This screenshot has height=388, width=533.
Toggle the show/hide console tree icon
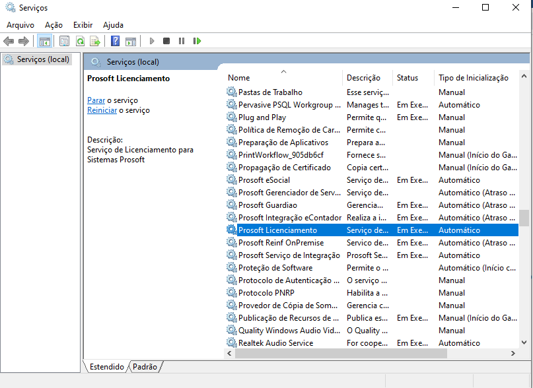coord(44,41)
